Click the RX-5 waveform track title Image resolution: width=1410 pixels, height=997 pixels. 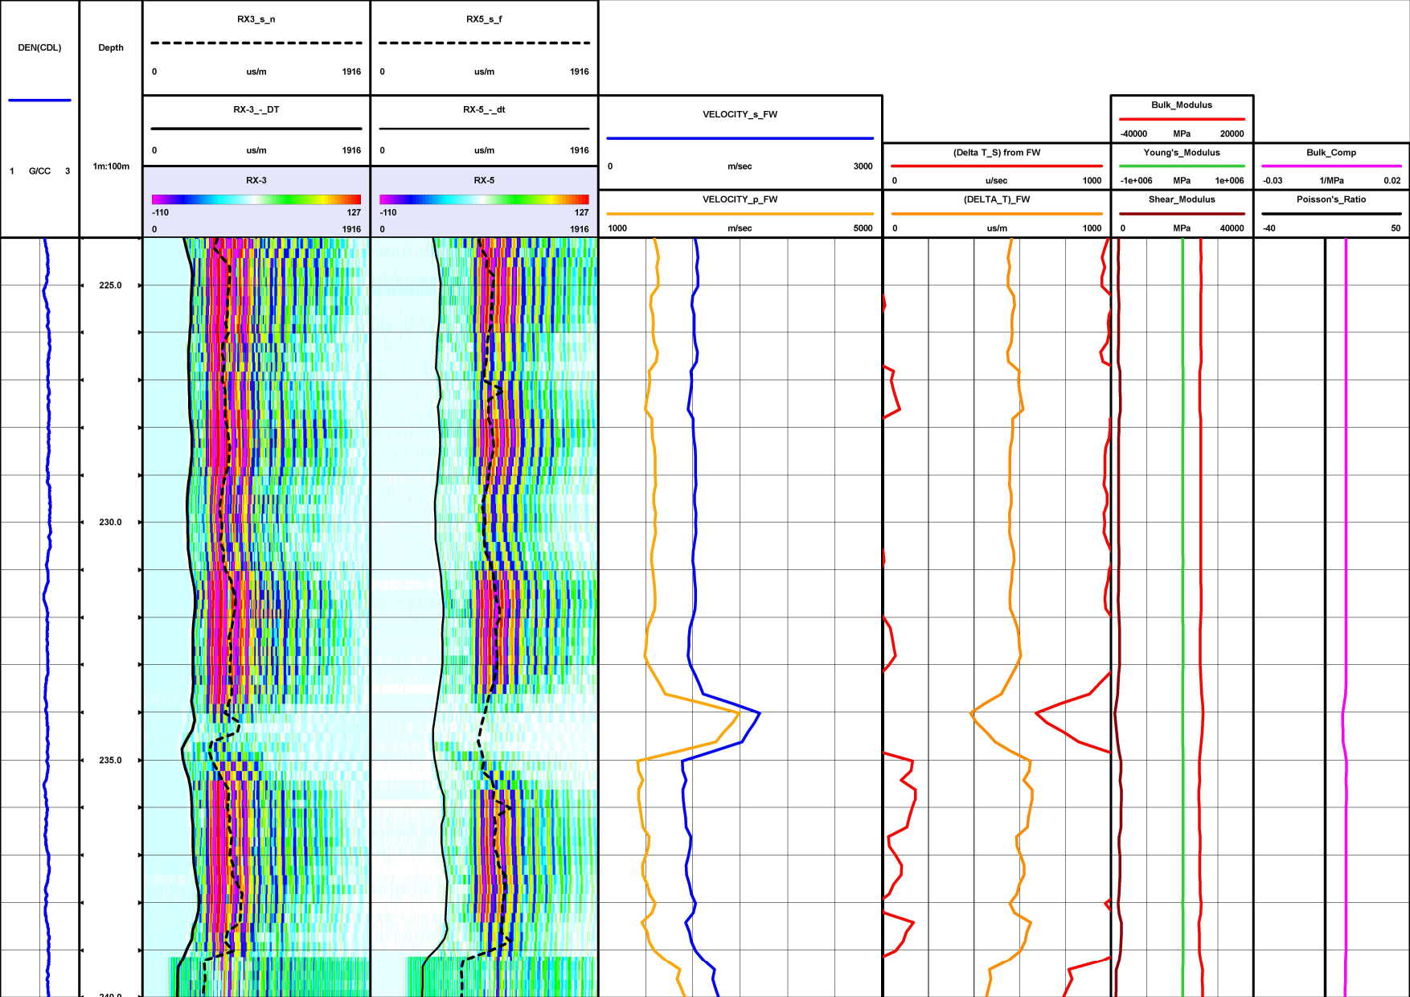tap(482, 180)
